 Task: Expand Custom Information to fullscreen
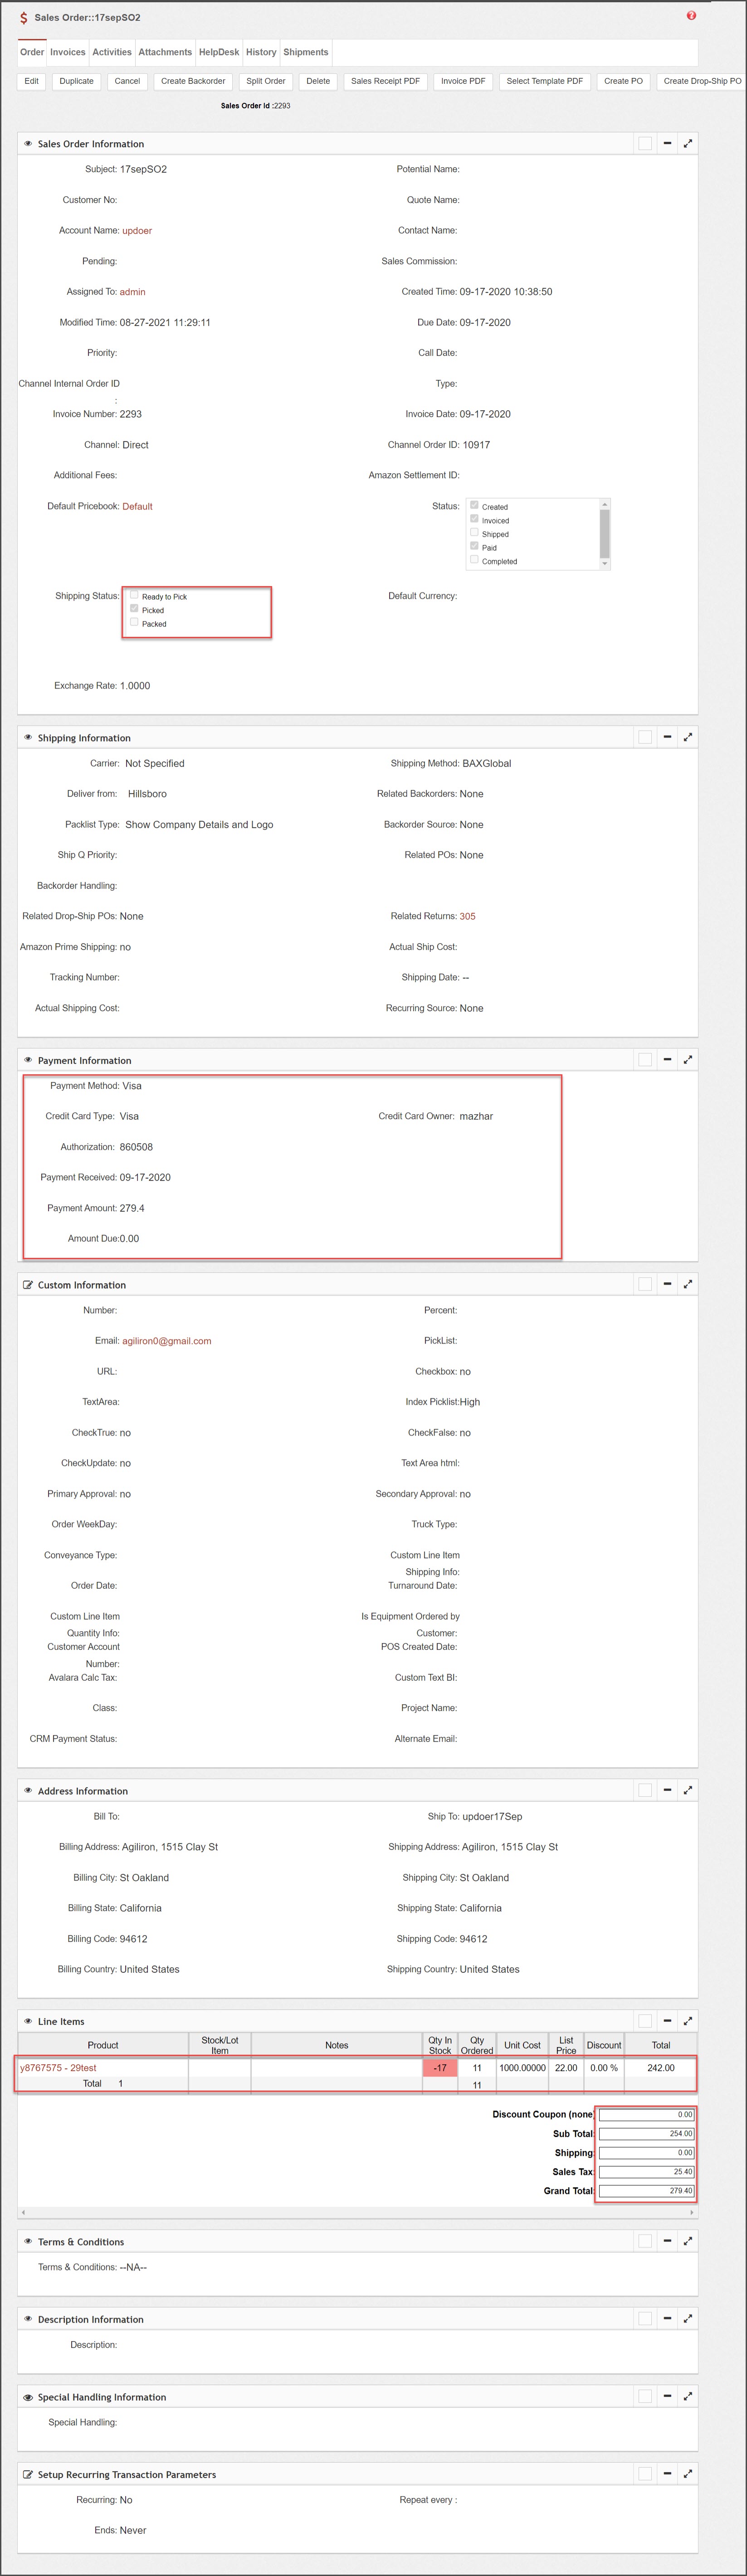(688, 1284)
